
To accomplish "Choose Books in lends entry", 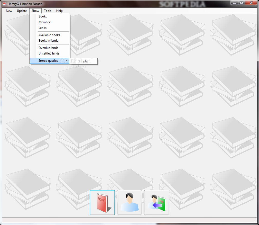I will coord(50,41).
